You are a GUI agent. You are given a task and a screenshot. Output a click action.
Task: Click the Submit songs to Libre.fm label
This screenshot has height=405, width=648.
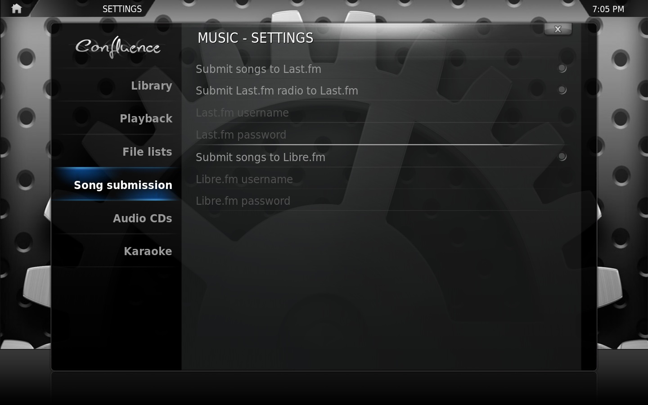[261, 157]
